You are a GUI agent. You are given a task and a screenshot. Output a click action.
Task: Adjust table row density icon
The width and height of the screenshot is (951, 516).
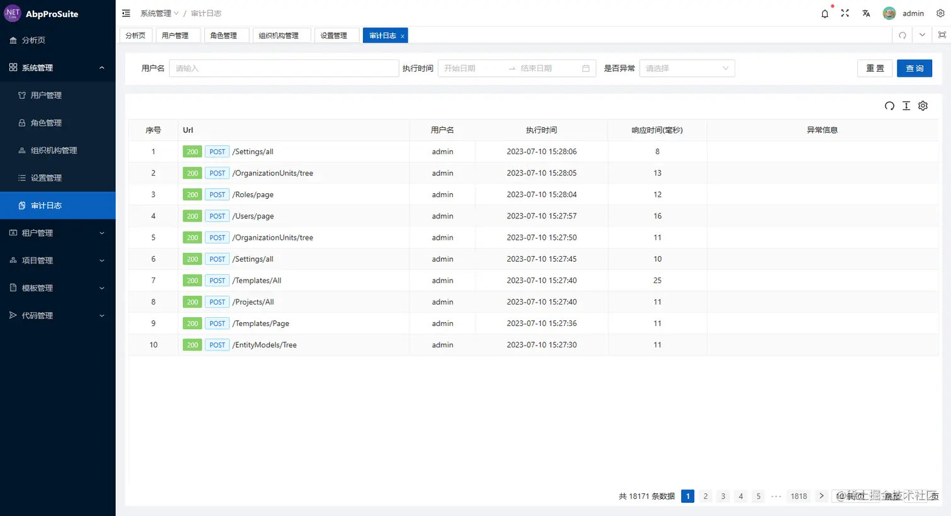pos(906,106)
